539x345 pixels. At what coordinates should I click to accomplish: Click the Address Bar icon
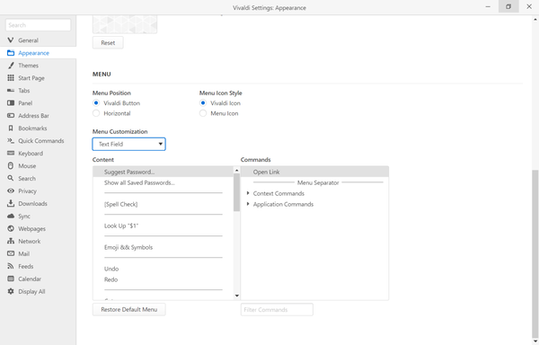11,116
